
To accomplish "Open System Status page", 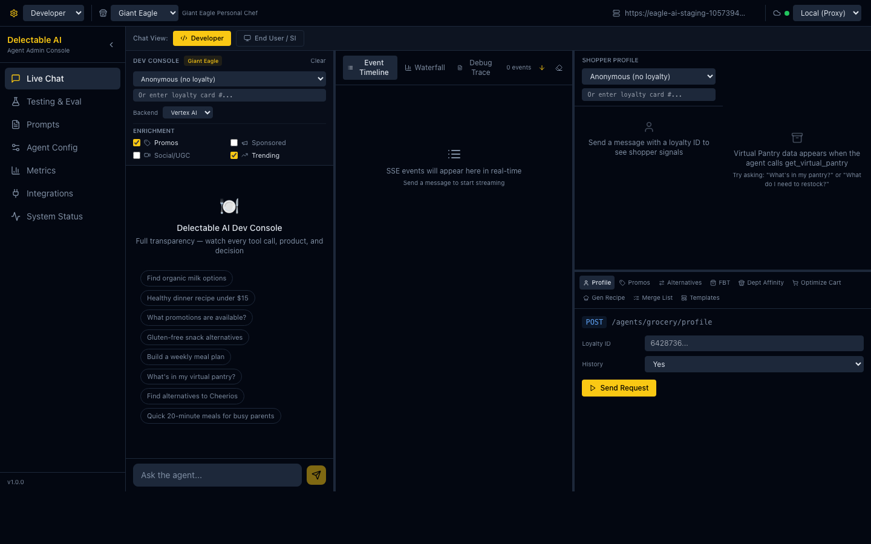I will point(62,216).
